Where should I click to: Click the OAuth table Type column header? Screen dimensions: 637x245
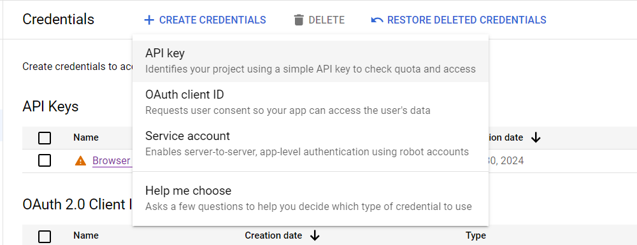point(476,235)
